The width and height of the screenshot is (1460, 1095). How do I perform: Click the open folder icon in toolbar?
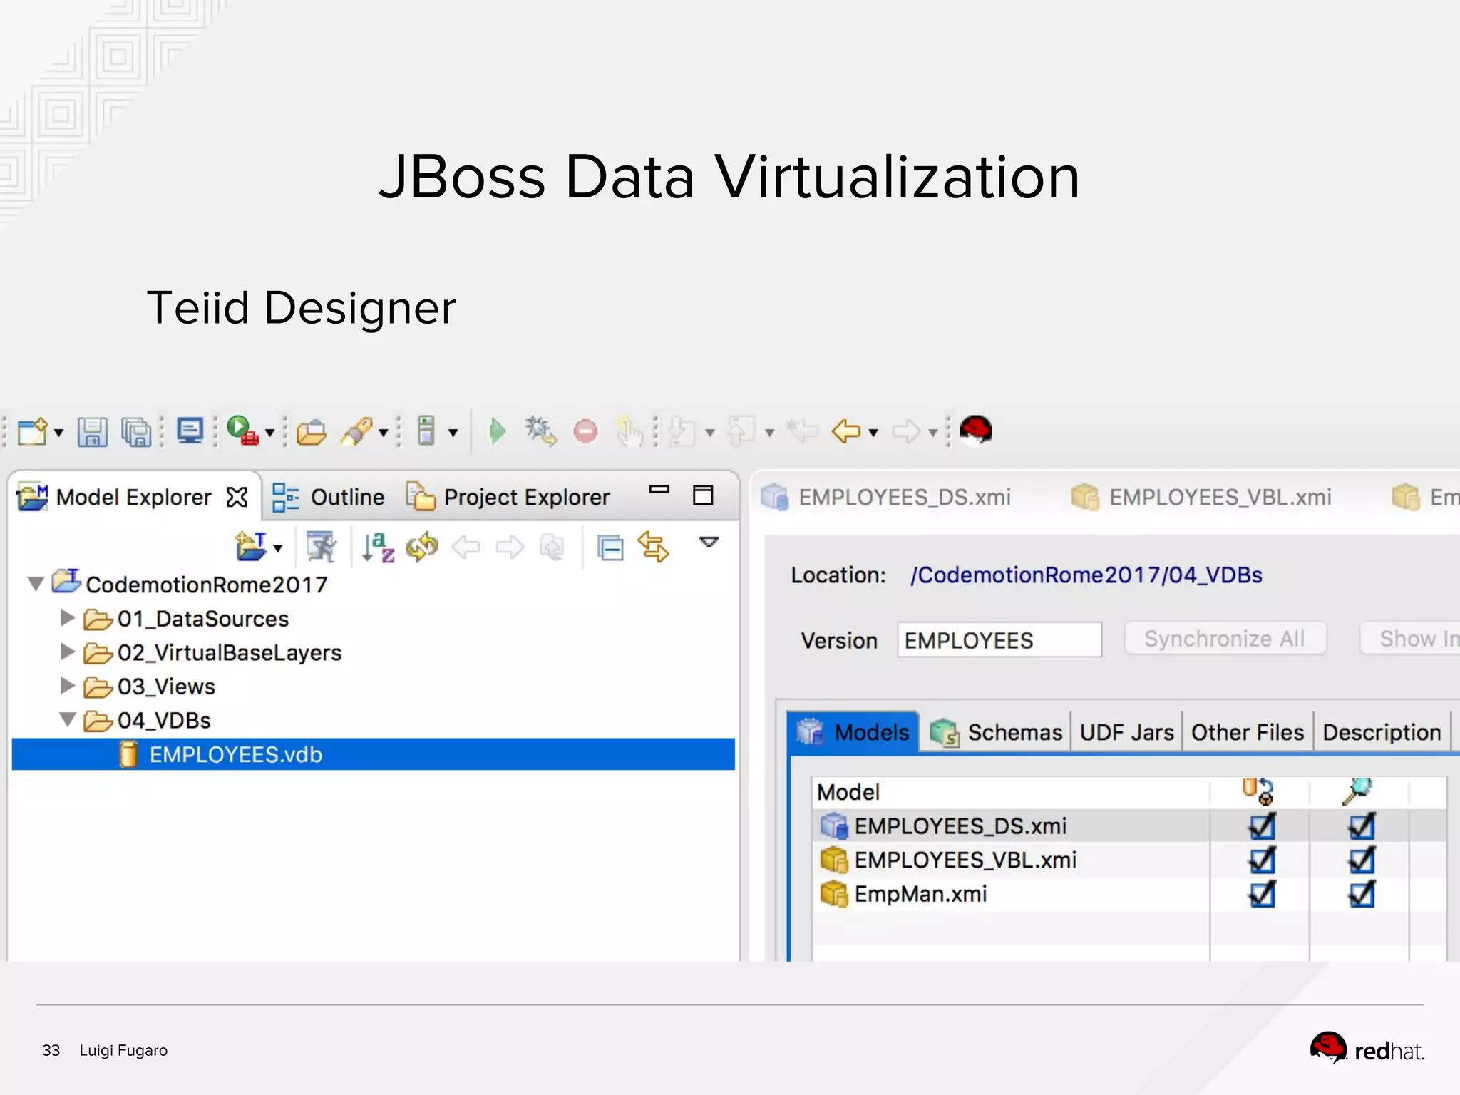pos(312,432)
